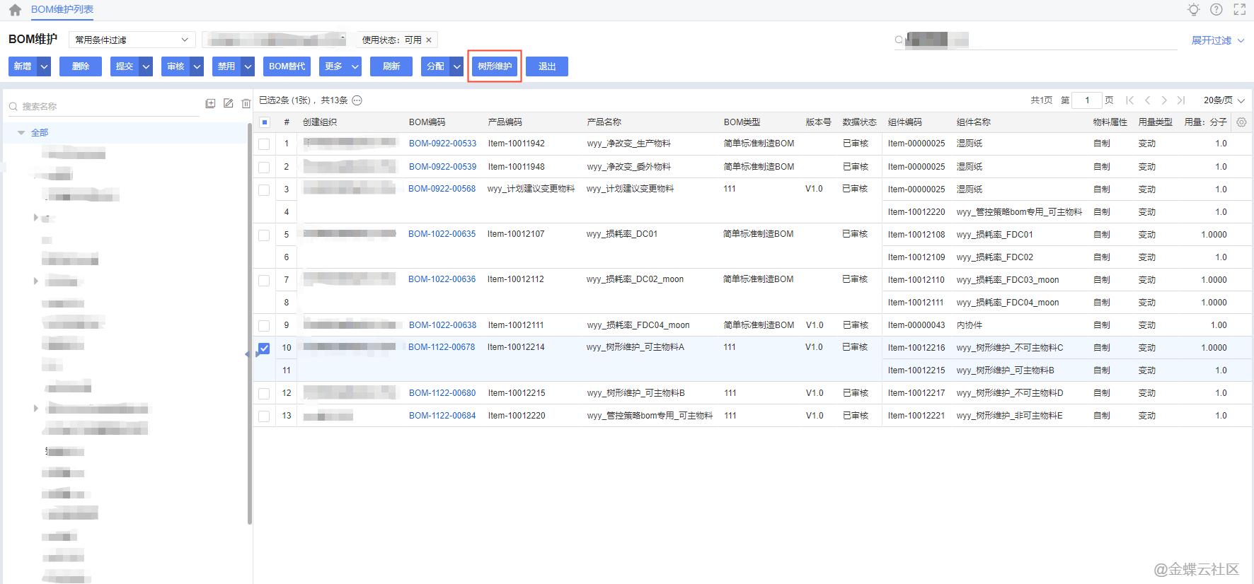Select the 全部 tree node
1254x584 pixels.
(x=40, y=133)
